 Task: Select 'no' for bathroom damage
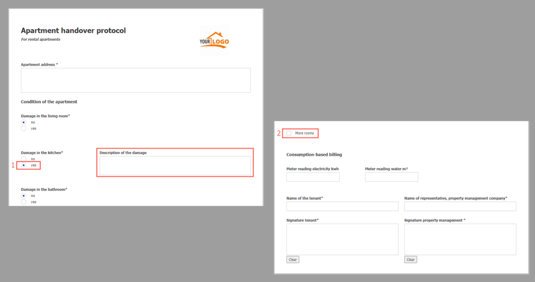click(24, 196)
